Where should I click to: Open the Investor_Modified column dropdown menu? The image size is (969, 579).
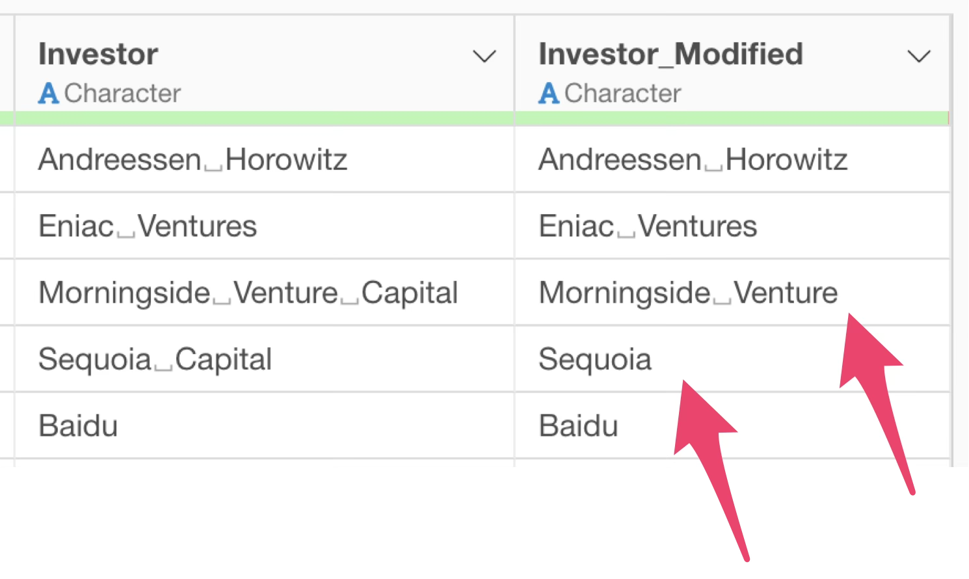click(918, 57)
